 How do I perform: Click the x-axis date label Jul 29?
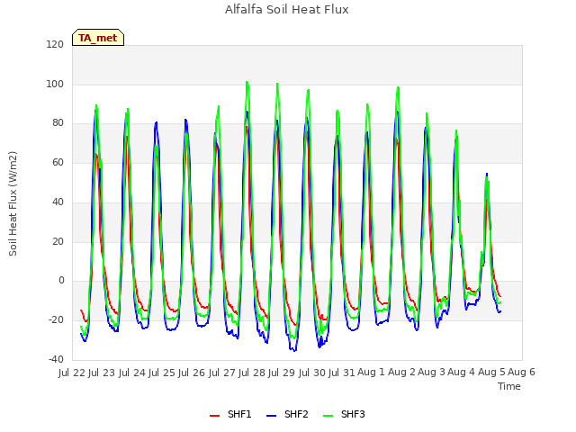[282, 373]
